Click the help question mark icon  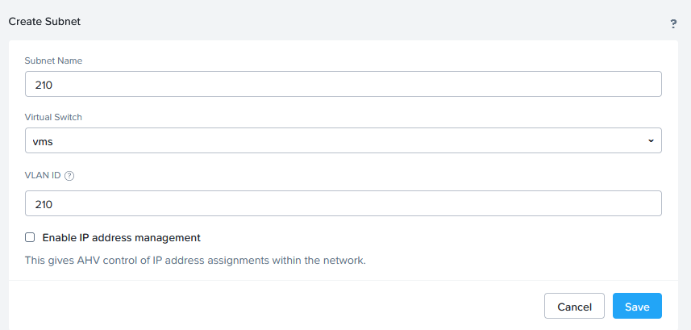673,24
